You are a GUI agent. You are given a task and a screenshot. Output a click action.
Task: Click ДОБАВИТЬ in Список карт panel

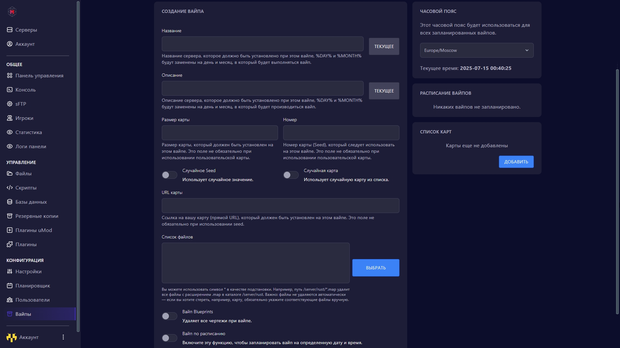[516, 161]
